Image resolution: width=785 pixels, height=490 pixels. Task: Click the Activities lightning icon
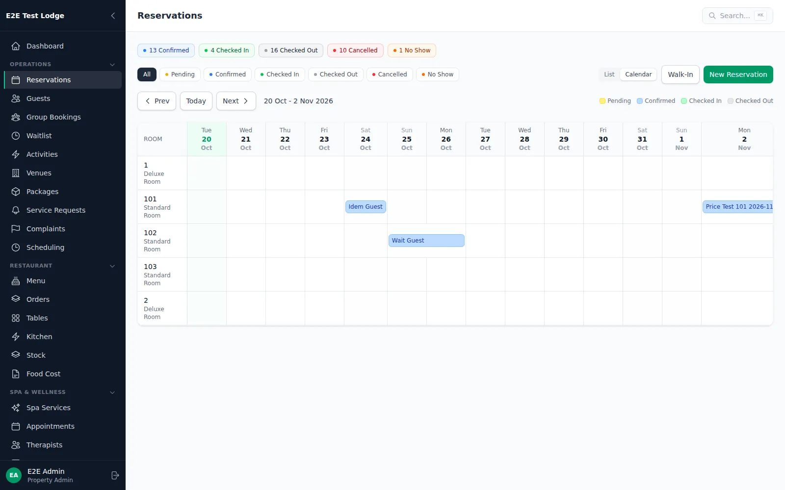point(16,154)
